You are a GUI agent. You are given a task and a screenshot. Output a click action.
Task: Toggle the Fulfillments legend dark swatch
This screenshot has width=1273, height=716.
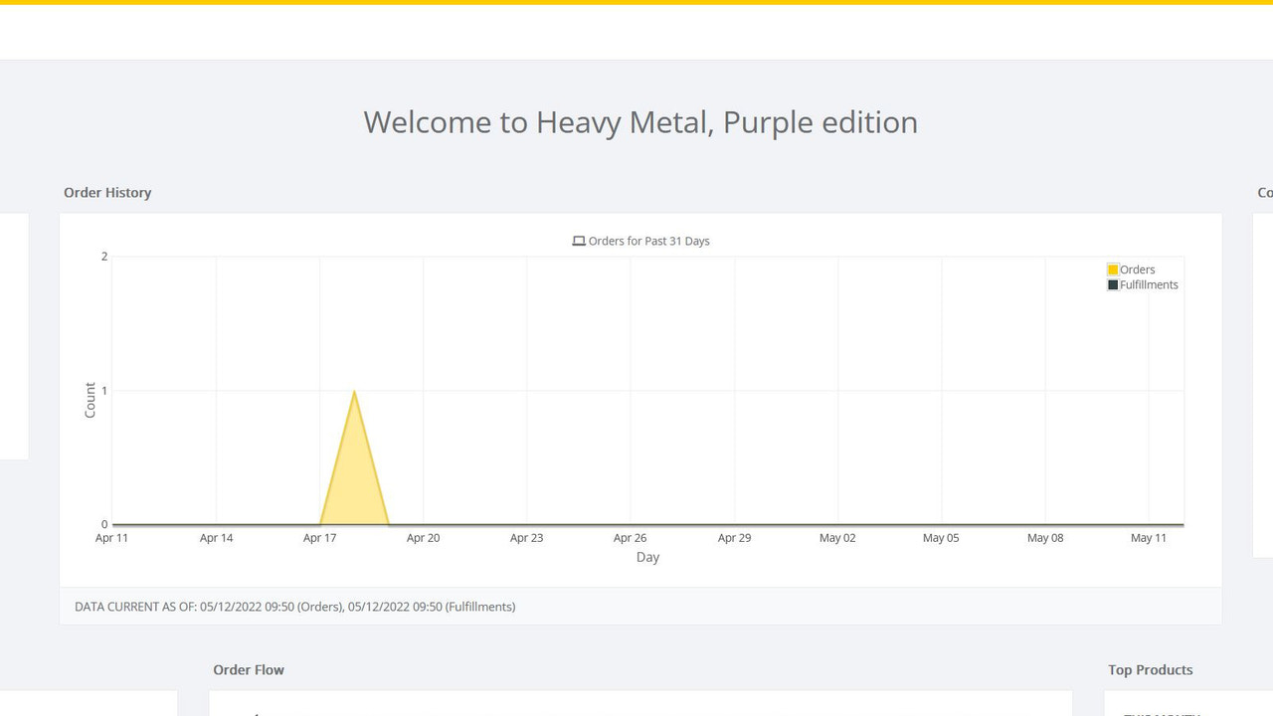click(x=1113, y=284)
